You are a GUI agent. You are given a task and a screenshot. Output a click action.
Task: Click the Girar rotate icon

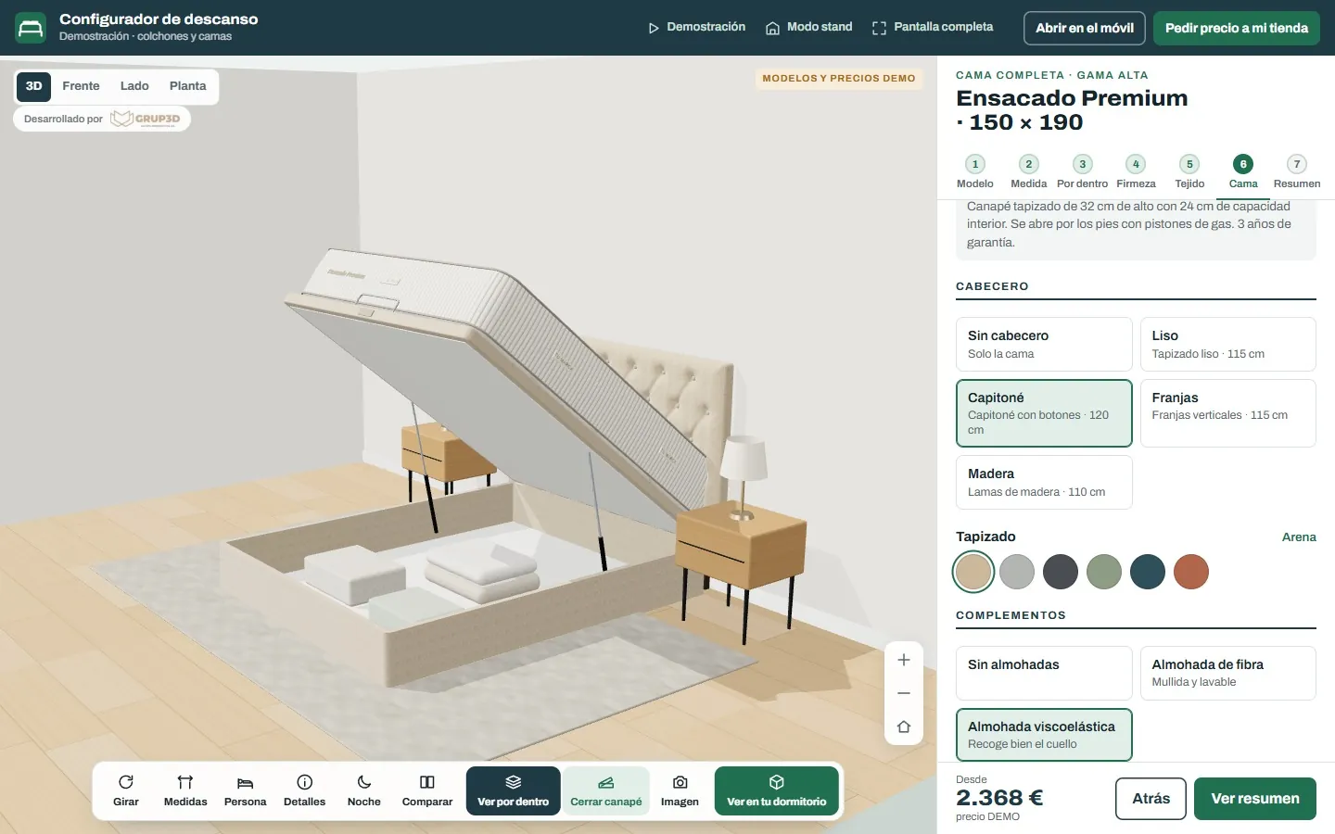pyautogui.click(x=126, y=782)
